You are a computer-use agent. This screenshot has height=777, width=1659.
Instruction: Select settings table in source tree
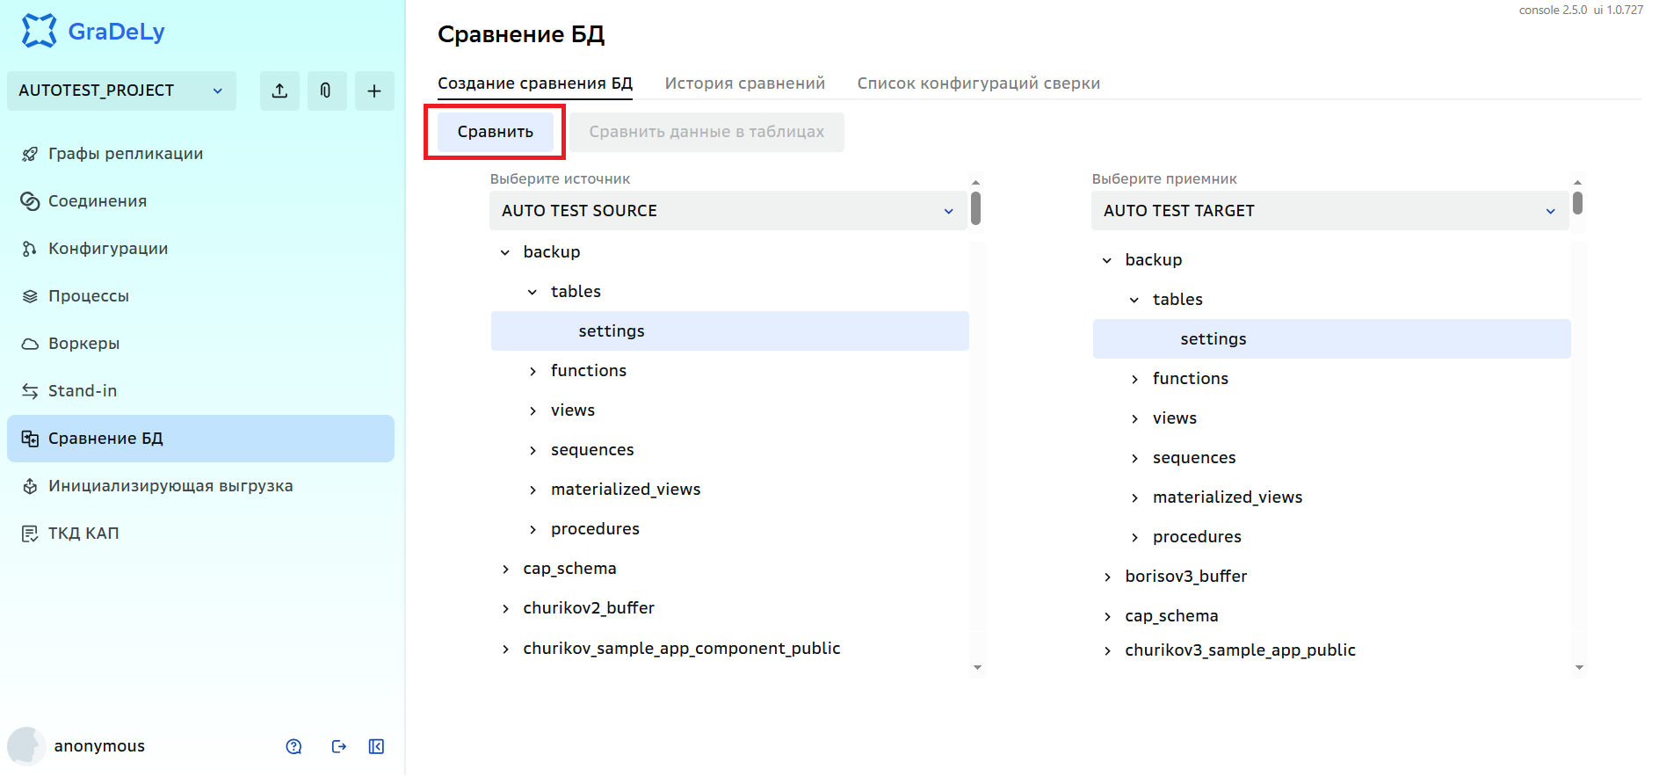point(730,331)
